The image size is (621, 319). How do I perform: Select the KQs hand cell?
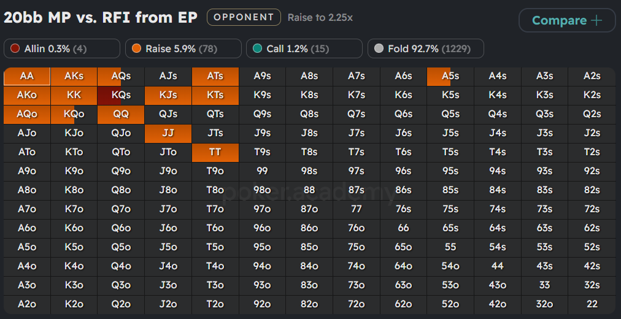coord(121,95)
